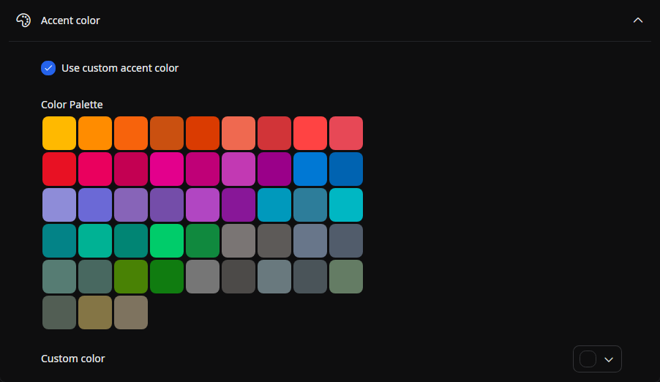660x382 pixels.
Task: Click the Color Palette heading
Action: pos(72,105)
